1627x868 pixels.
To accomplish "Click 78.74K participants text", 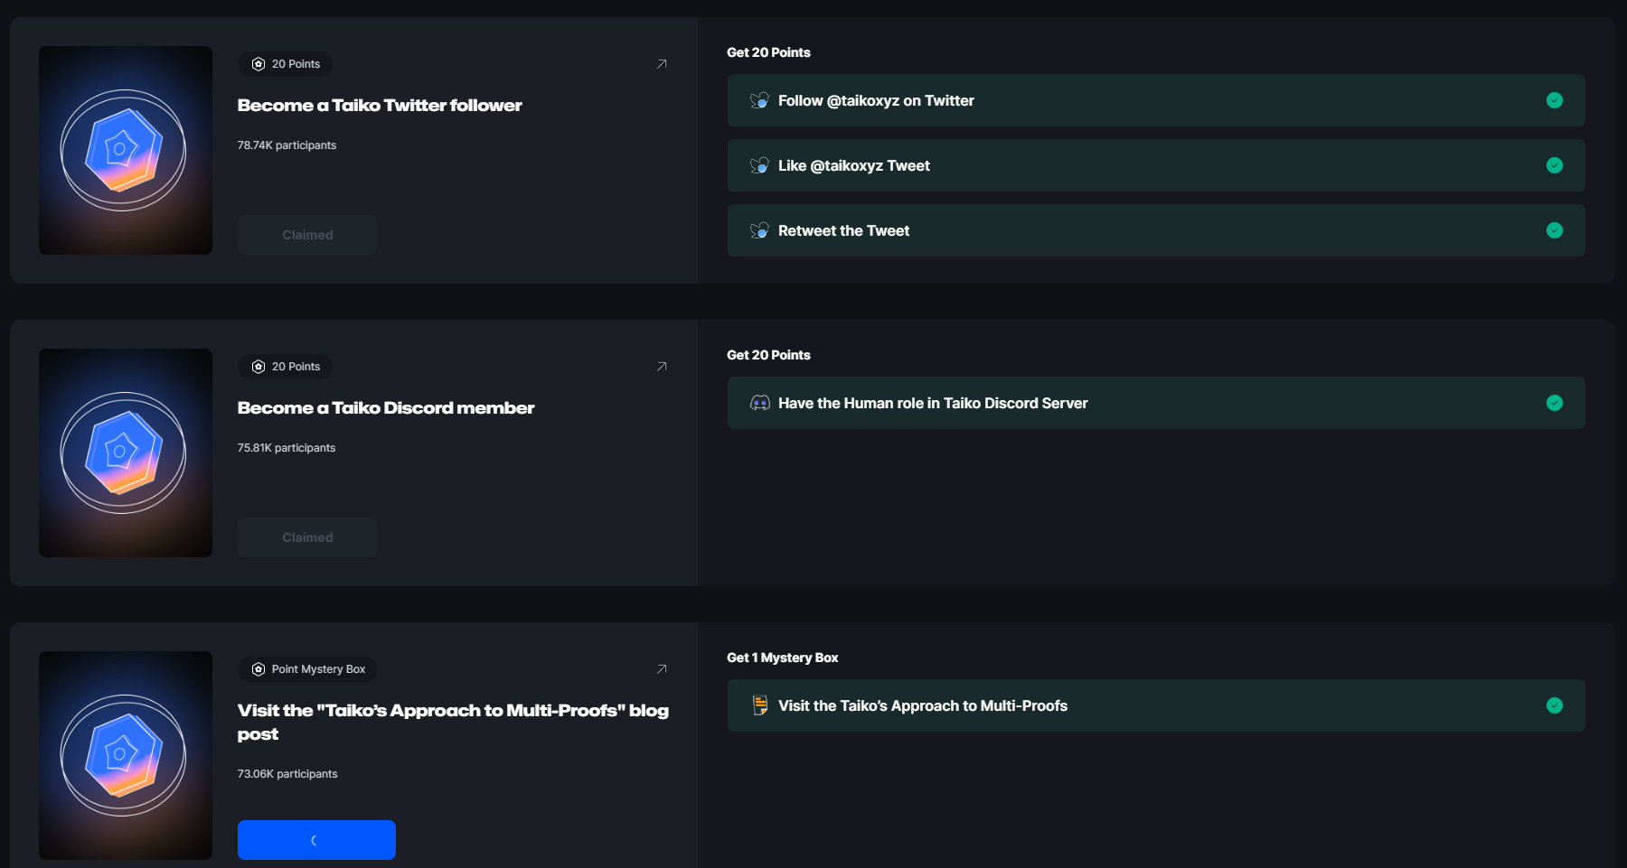I will [x=287, y=145].
